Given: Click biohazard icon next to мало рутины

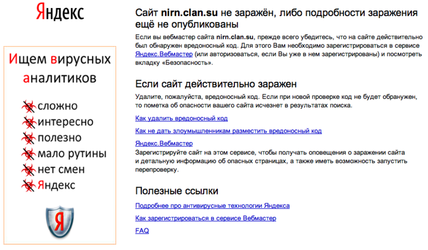Looking at the screenshot, I should tap(29, 154).
